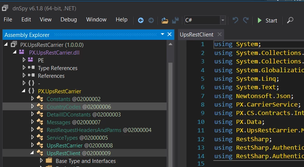This screenshot has width=304, height=167.
Task: Collapse the UpsRestClient class node
Action: pyautogui.click(x=32, y=153)
